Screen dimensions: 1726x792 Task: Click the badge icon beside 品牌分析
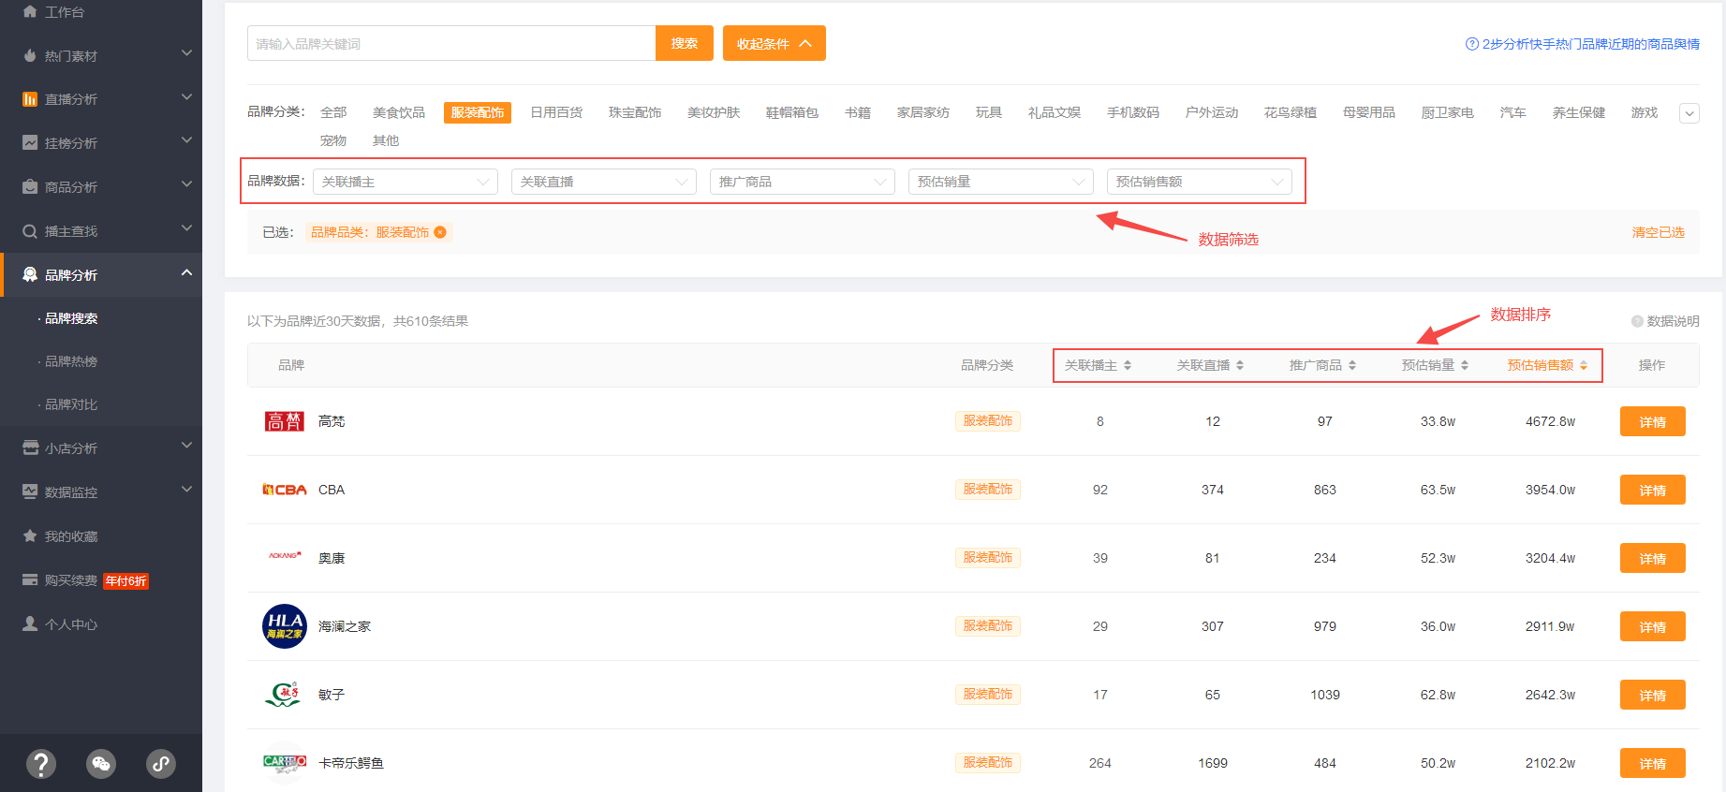[x=30, y=274]
